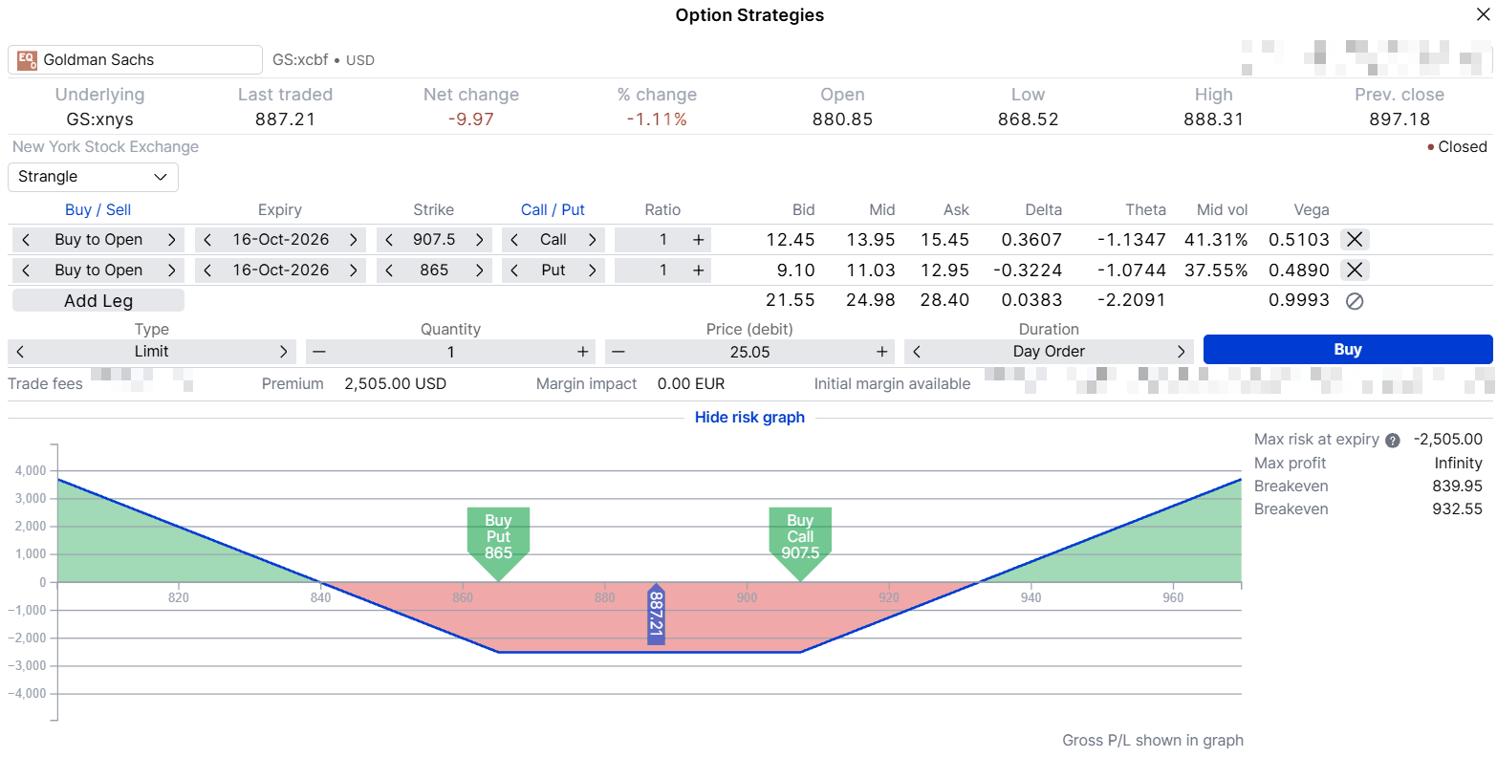The image size is (1497, 757).
Task: Click the quantity value 1 field
Action: point(450,352)
